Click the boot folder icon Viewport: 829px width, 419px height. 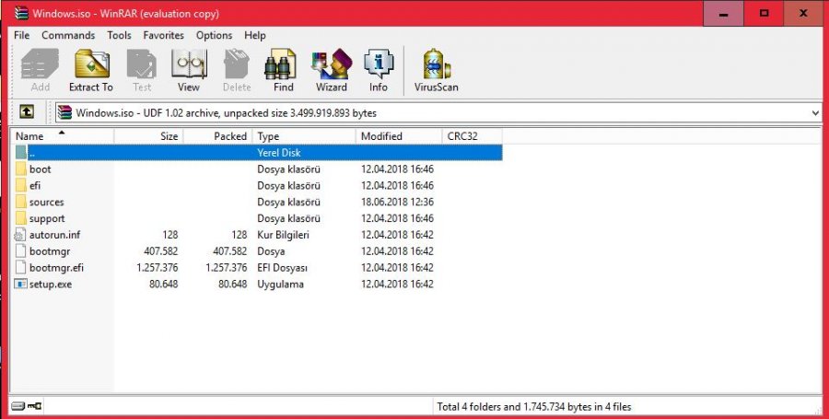pos(20,169)
